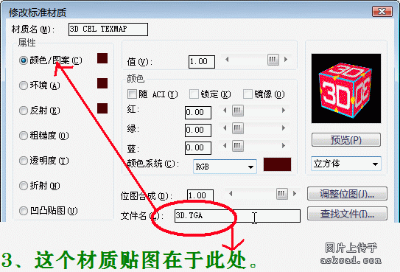Click the 3D cube material preview image
The height and width of the screenshot is (272, 400).
[x=346, y=88]
